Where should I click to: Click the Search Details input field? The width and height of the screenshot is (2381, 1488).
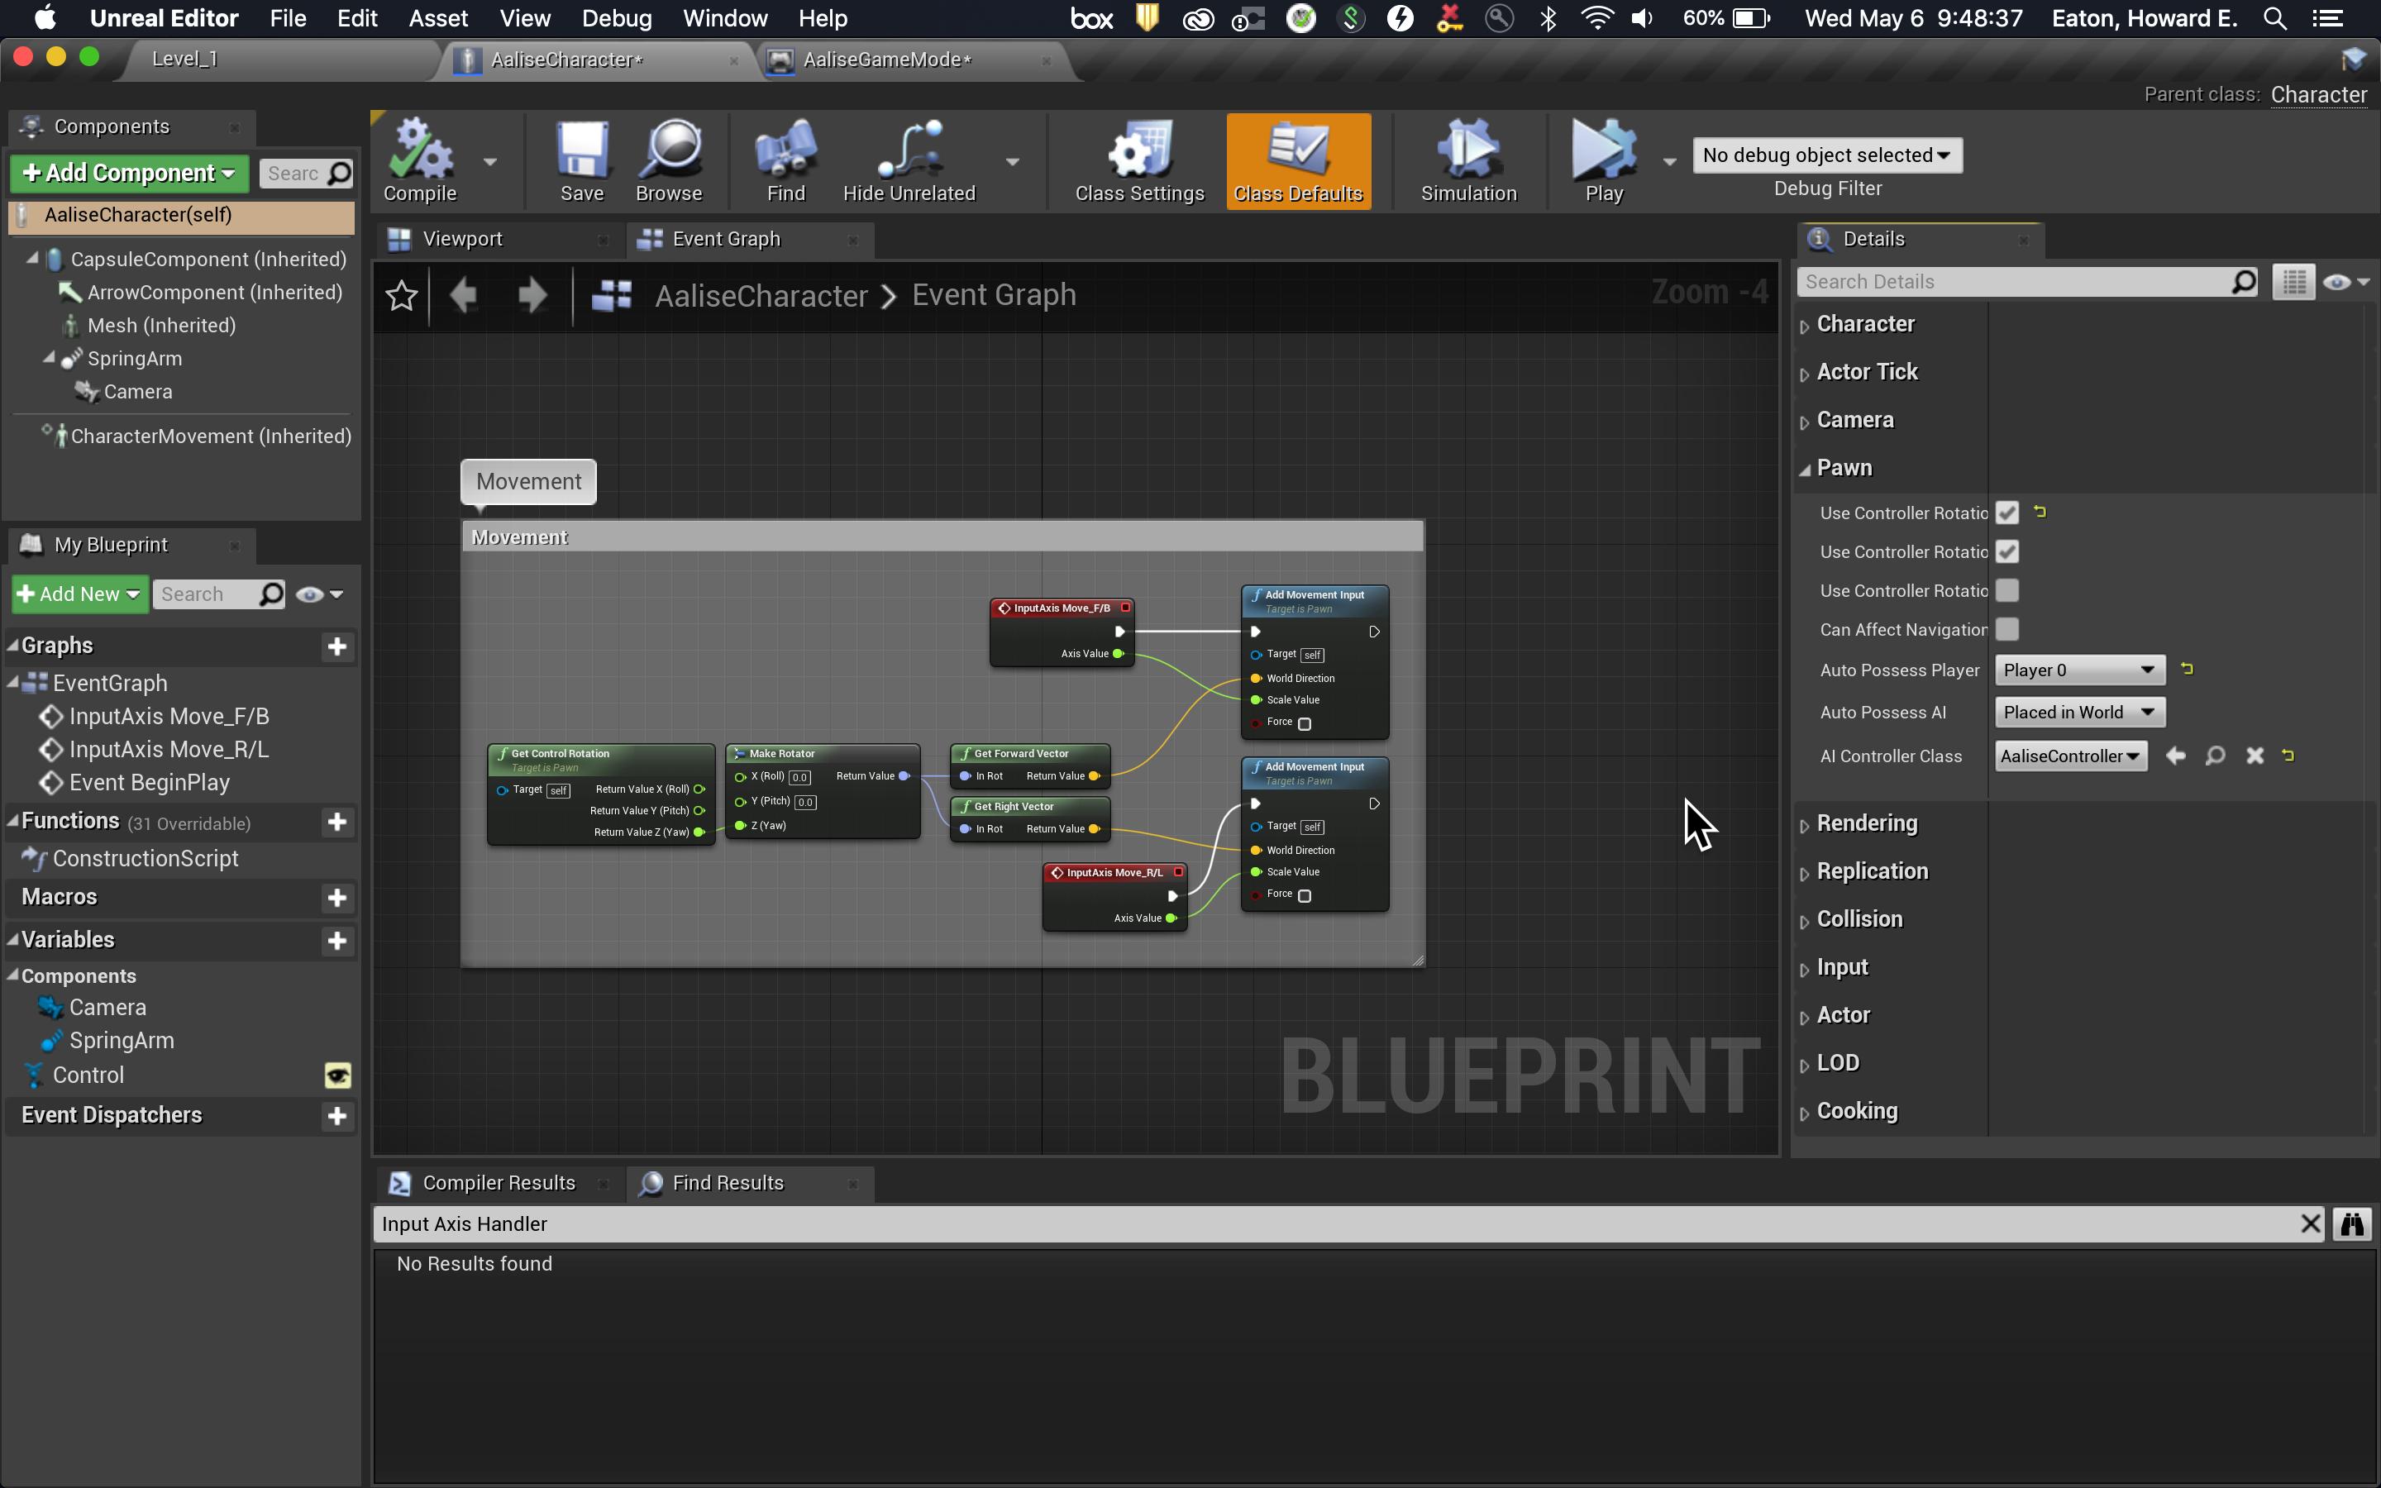(x=2012, y=283)
